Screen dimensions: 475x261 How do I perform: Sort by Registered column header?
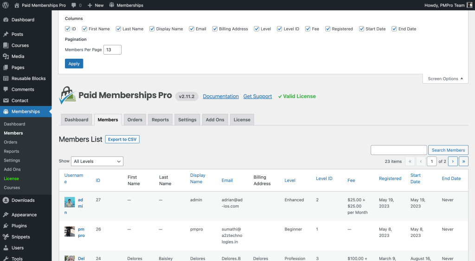click(390, 179)
